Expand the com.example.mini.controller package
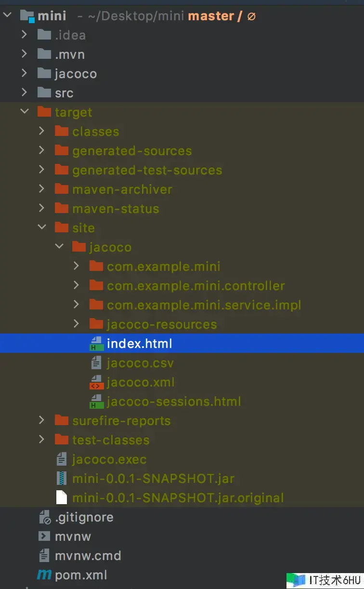364x589 pixels. click(76, 286)
